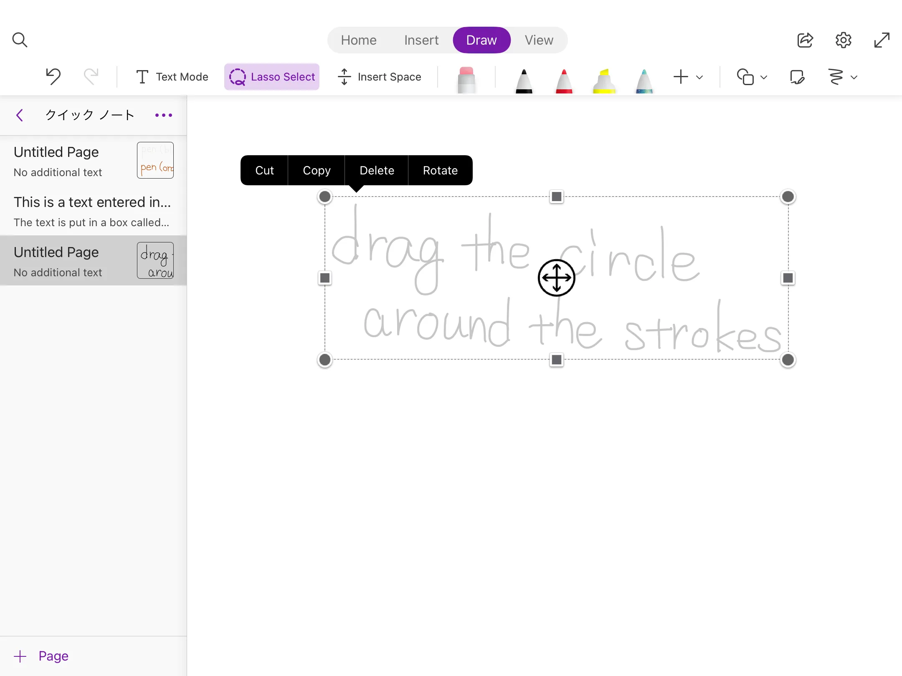Choose Rotate in selection menu
This screenshot has height=676, width=902.
tap(440, 170)
